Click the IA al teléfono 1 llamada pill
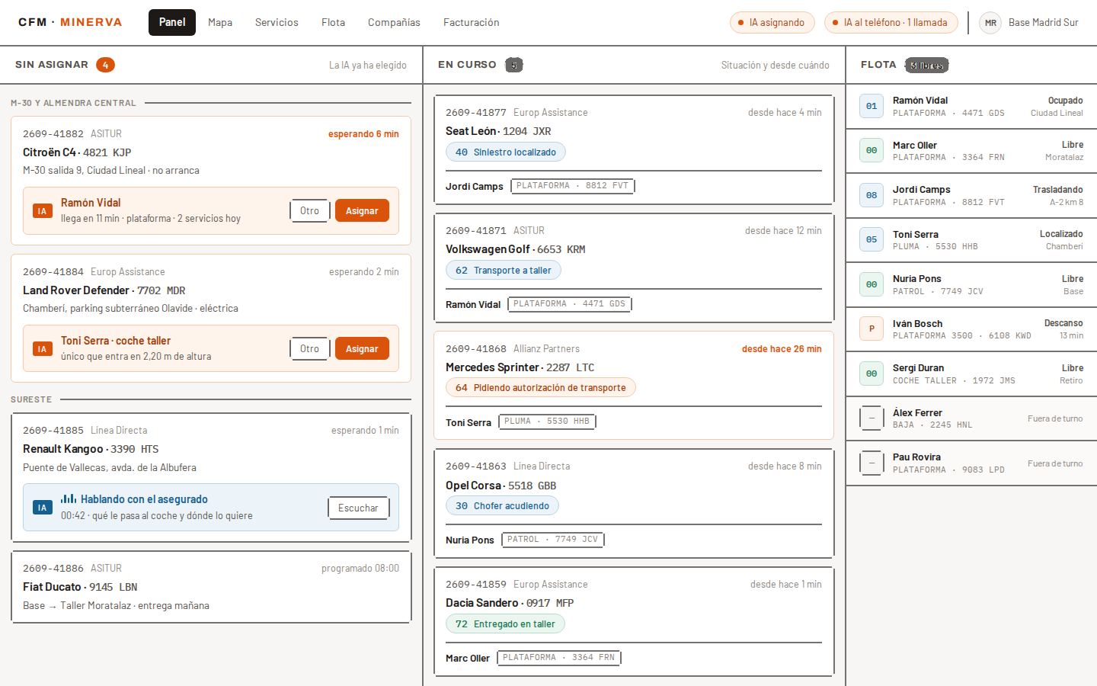Viewport: 1097px width, 686px height. 891,22
